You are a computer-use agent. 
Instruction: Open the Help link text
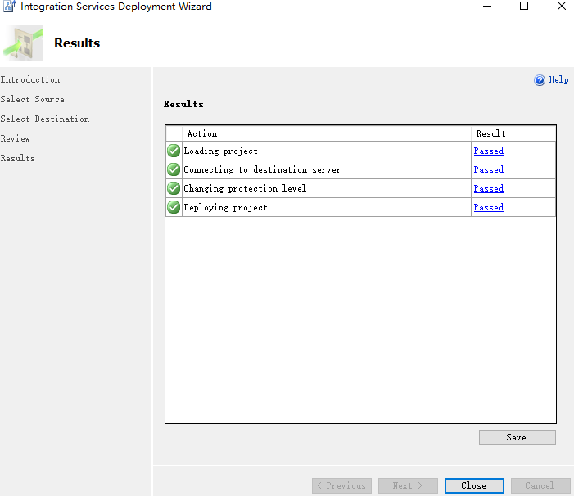tap(558, 80)
